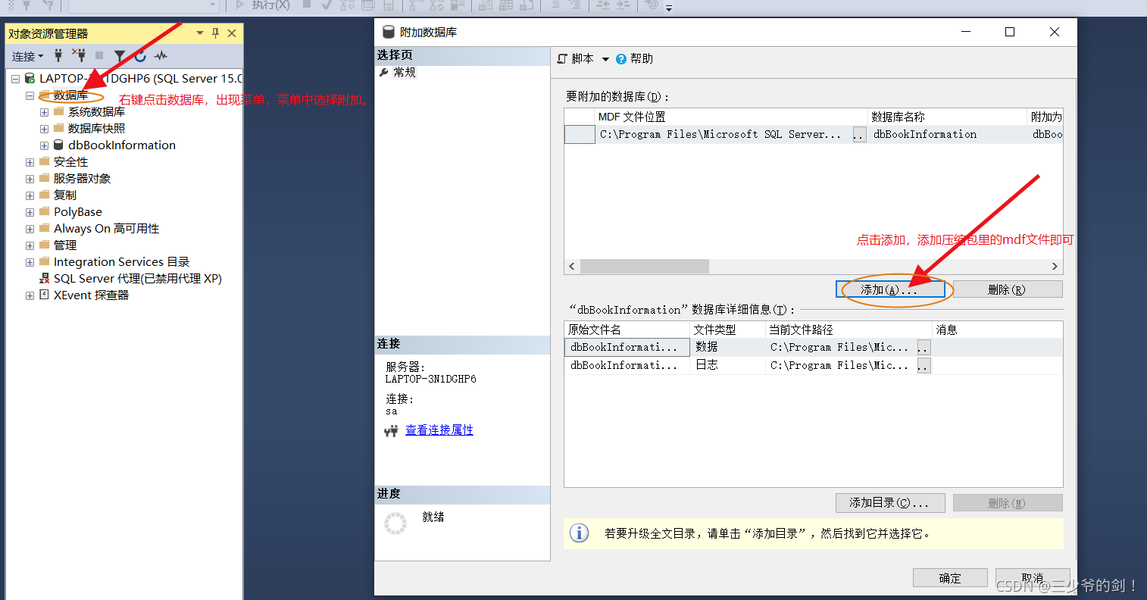
Task: Click the 脚本 script icon in dialog toolbar
Action: 562,58
